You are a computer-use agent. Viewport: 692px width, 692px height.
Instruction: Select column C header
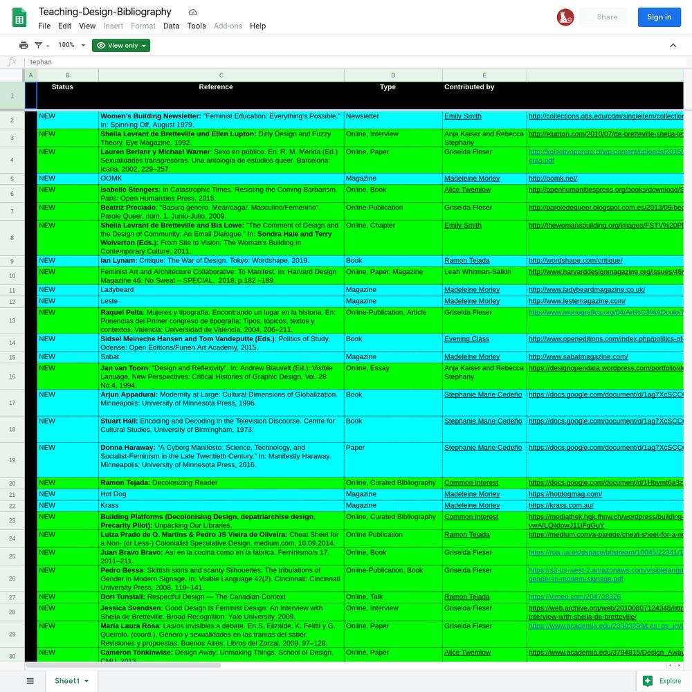(x=221, y=75)
